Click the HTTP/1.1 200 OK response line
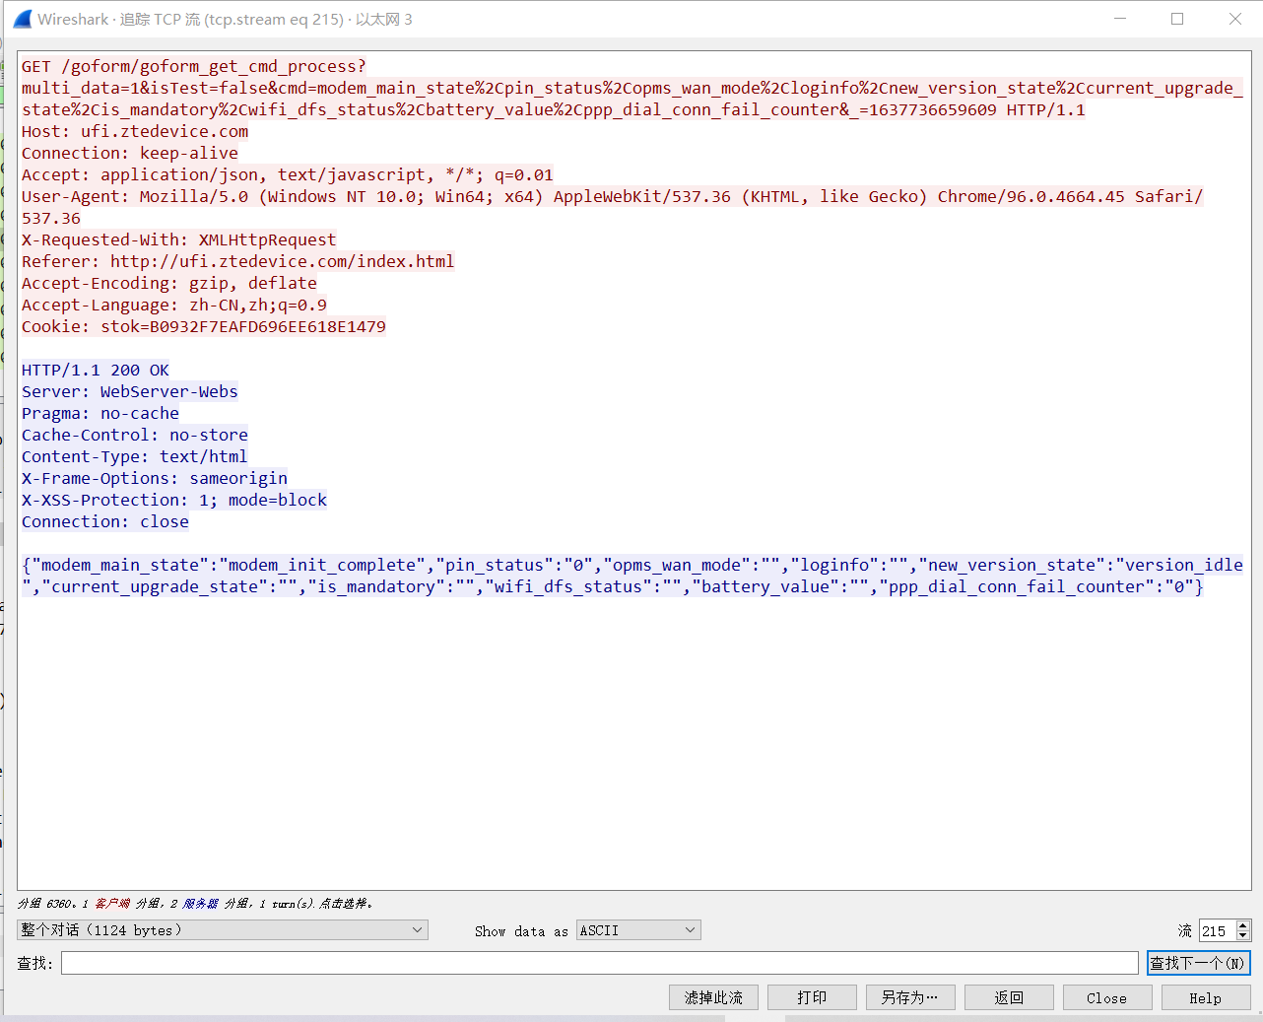 point(96,370)
